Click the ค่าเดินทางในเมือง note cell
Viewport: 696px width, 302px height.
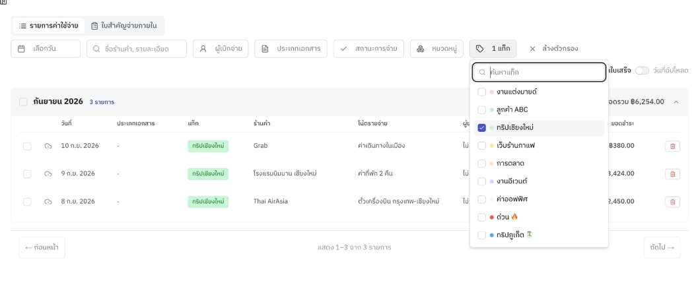(381, 146)
